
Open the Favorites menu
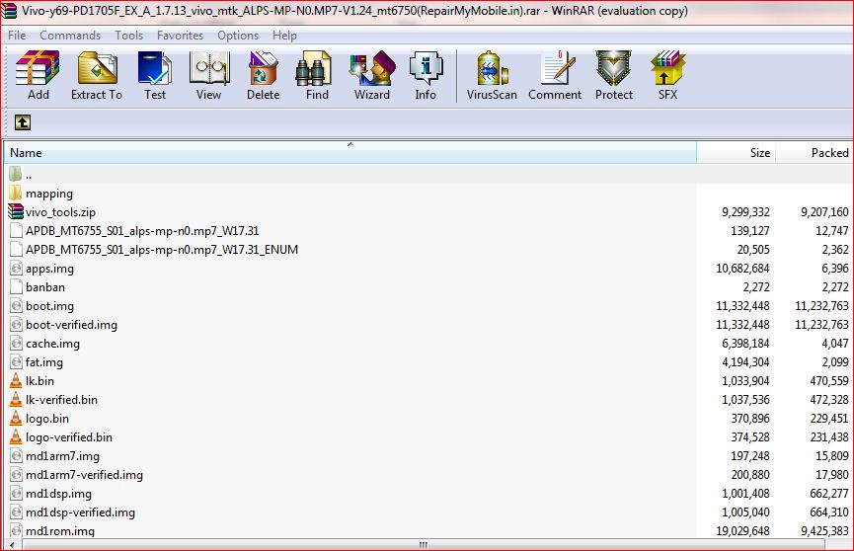pyautogui.click(x=180, y=36)
